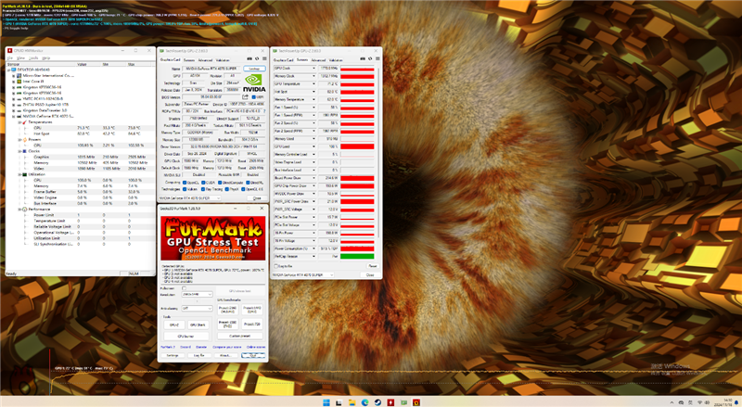Image resolution: width=742 pixels, height=407 pixels.
Task: Open the View menu in HWMonitor
Action: [x=20, y=57]
